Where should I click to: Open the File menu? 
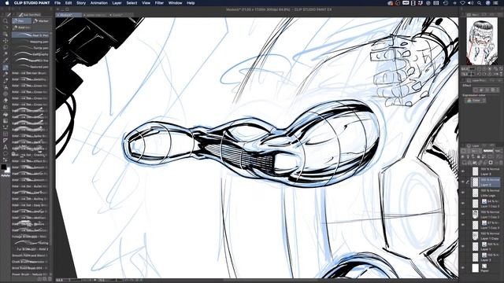[x=57, y=3]
